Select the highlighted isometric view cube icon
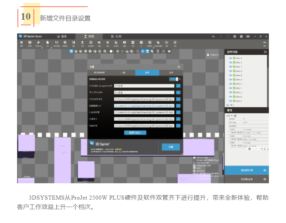 click(x=71, y=51)
